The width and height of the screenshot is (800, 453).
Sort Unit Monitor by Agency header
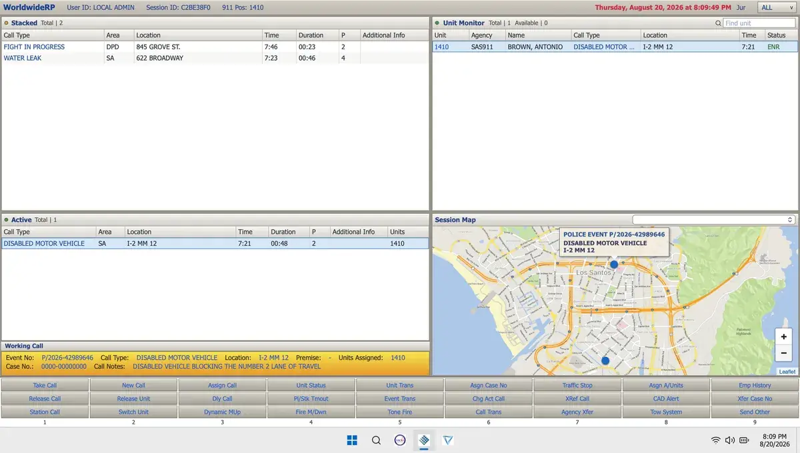pos(486,35)
